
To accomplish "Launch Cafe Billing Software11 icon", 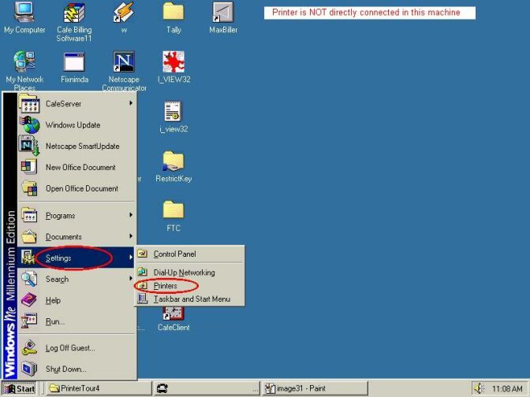I will coord(75,13).
